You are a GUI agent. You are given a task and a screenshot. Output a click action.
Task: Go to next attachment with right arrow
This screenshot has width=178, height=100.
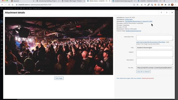pos(167,12)
